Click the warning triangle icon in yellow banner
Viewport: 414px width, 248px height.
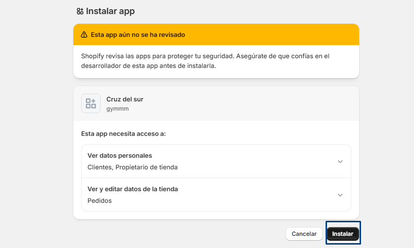pyautogui.click(x=84, y=35)
